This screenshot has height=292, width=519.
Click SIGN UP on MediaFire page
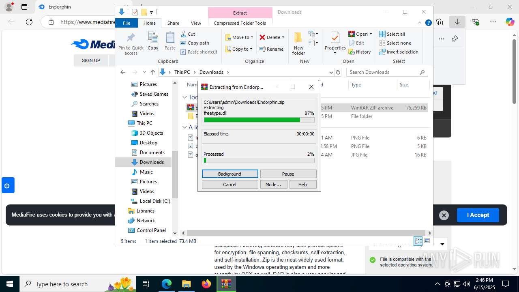click(91, 60)
